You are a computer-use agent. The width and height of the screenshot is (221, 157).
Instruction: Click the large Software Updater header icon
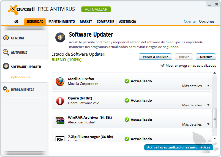coord(60,37)
